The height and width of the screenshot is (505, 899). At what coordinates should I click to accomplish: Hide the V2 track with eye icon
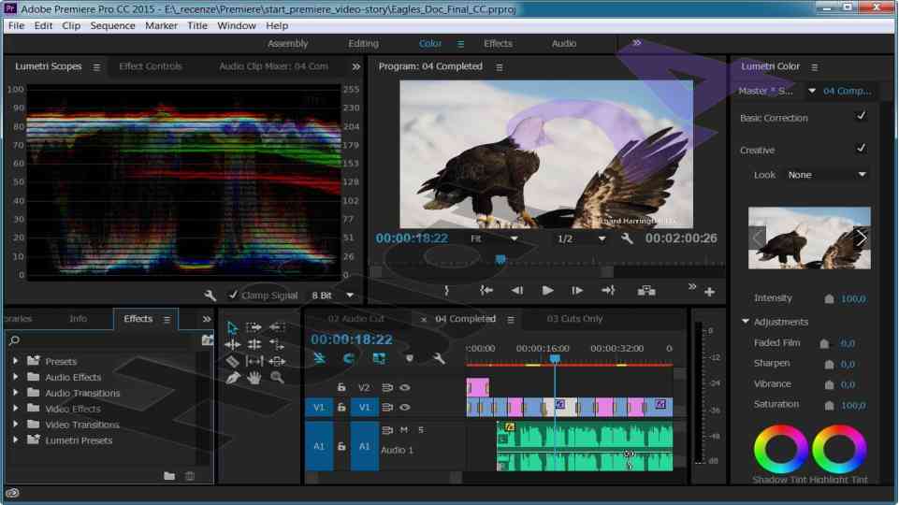(x=405, y=387)
